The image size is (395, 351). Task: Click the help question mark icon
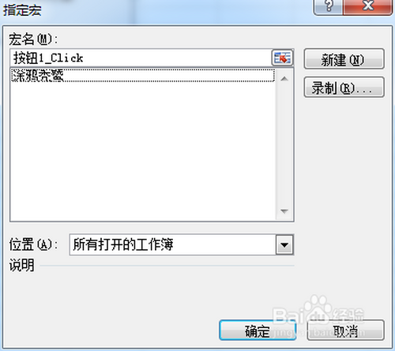(x=329, y=6)
